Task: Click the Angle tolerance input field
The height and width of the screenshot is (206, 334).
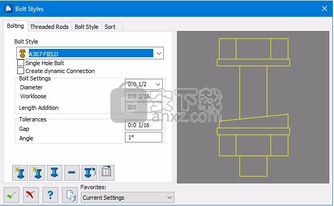Action: point(143,137)
